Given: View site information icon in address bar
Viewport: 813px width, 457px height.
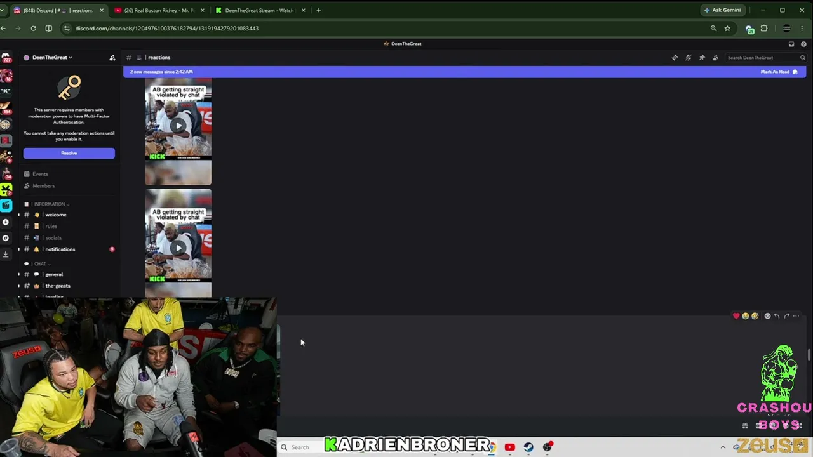Looking at the screenshot, I should (67, 29).
